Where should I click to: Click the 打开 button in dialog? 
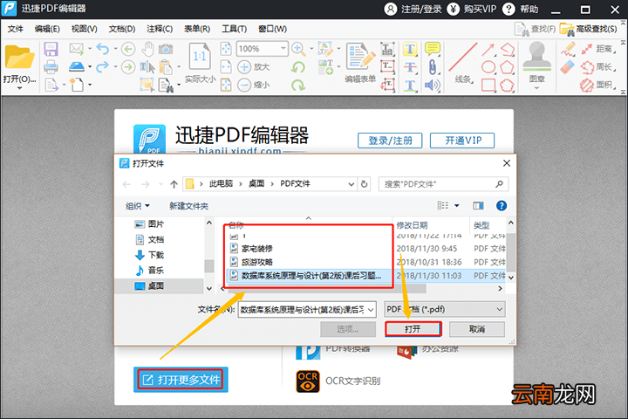[x=413, y=329]
